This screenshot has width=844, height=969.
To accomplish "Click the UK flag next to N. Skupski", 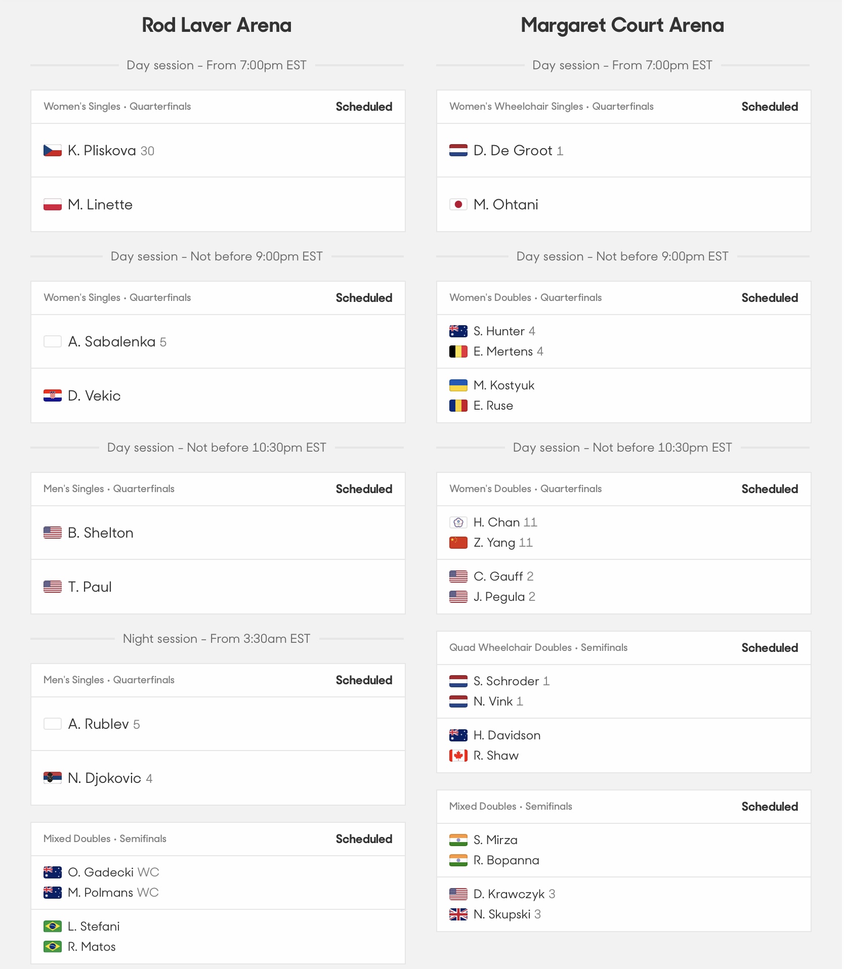I will tap(458, 914).
